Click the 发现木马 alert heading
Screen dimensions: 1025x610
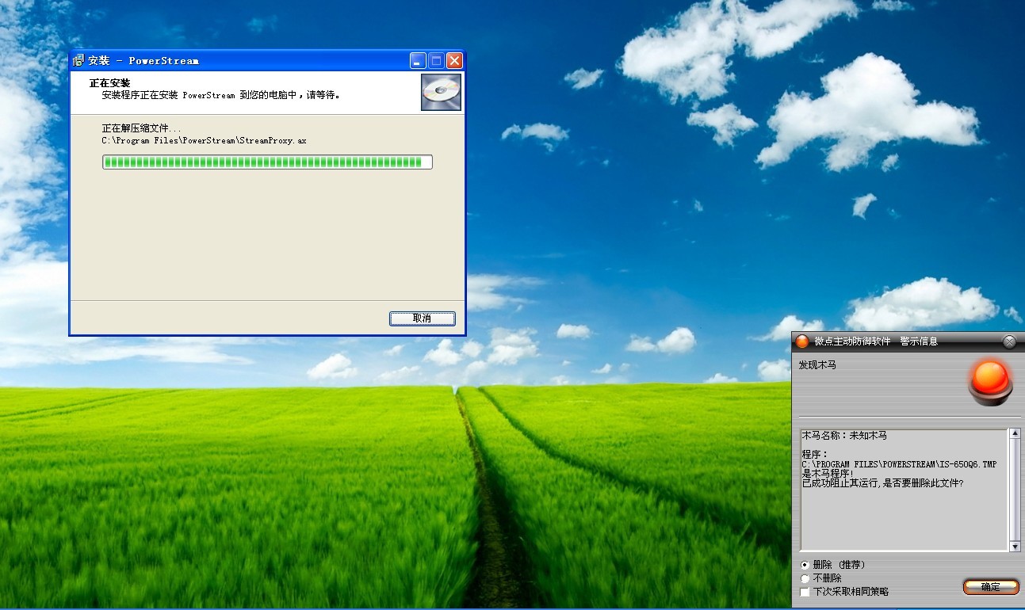tap(817, 365)
